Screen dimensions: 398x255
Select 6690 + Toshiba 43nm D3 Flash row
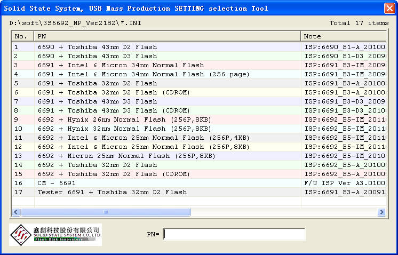98,56
